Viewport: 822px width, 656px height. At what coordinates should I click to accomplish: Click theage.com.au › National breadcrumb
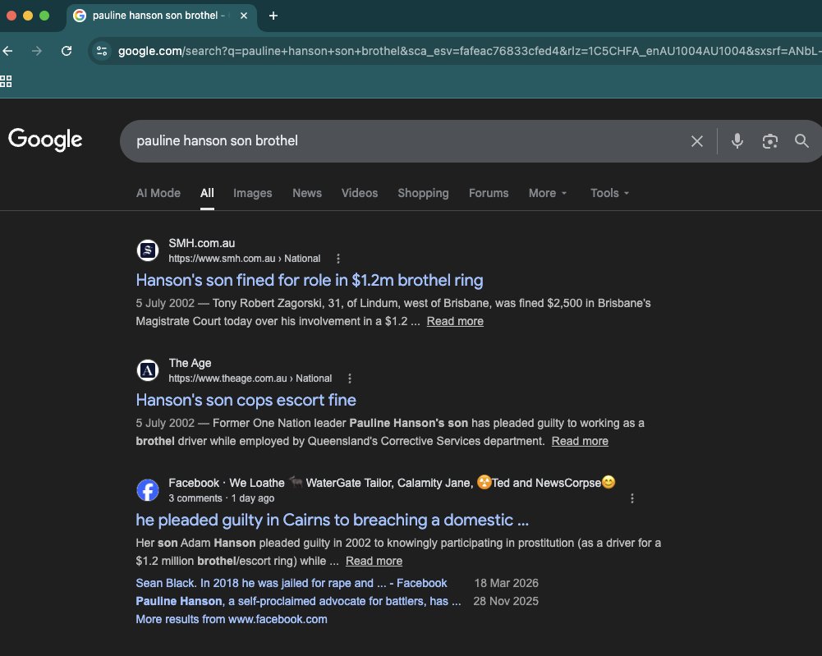pyautogui.click(x=250, y=378)
